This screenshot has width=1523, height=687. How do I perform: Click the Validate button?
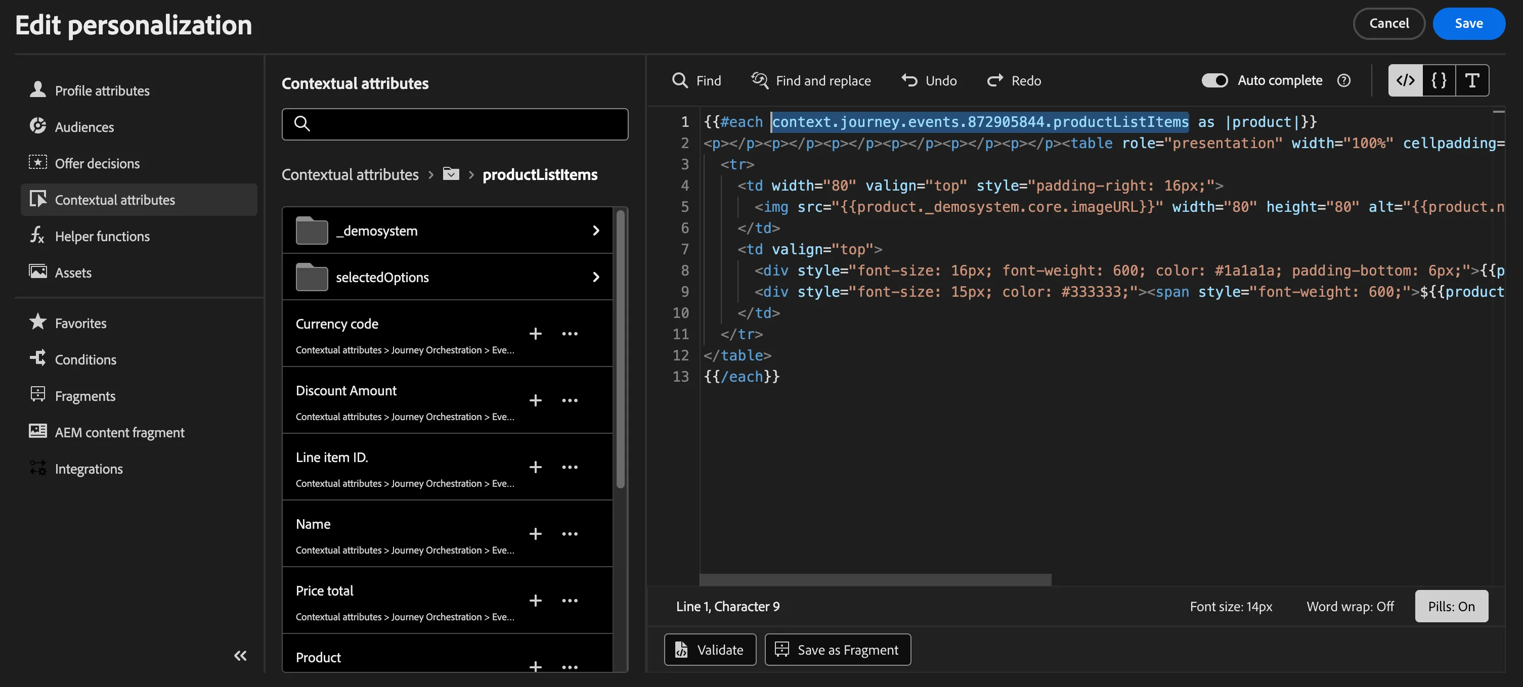pos(710,649)
